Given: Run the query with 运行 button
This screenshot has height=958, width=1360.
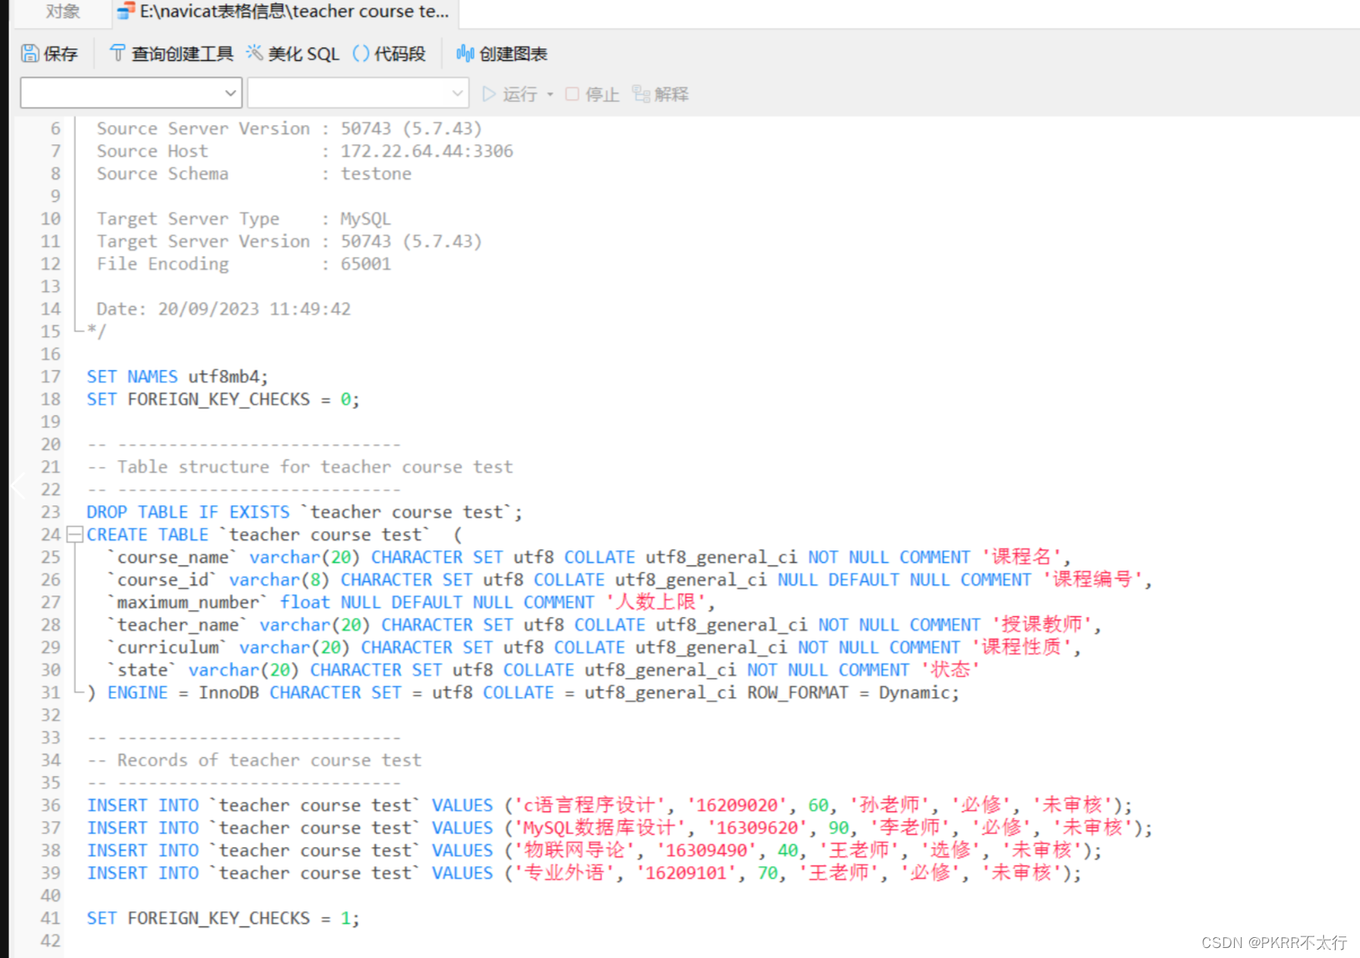Looking at the screenshot, I should (x=509, y=94).
